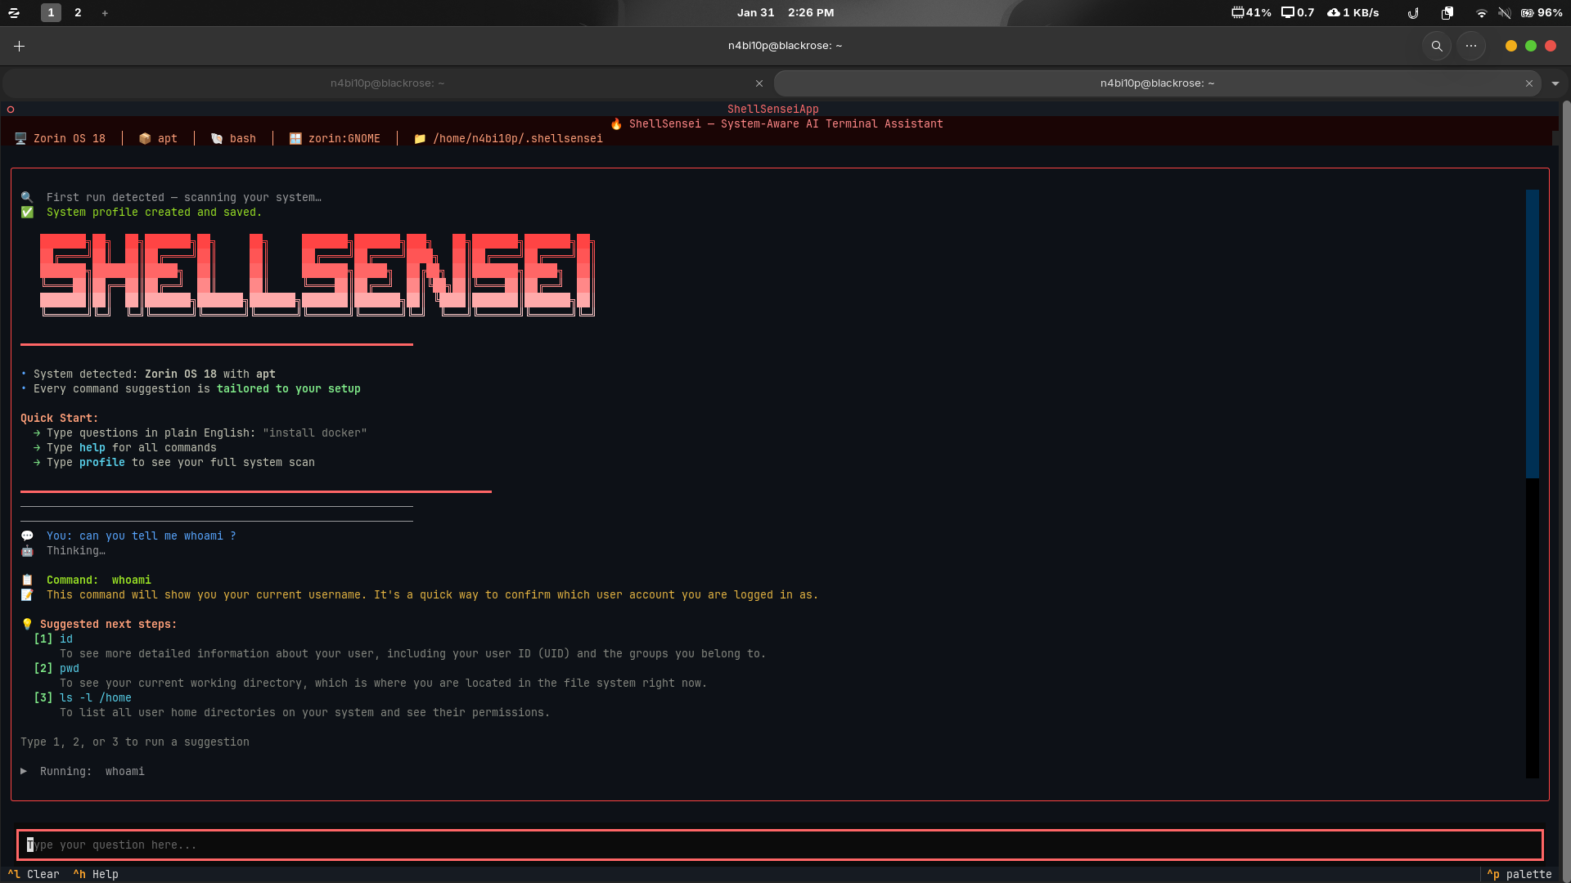Click the CPU 41% usage indicator
The height and width of the screenshot is (883, 1571).
click(1251, 13)
